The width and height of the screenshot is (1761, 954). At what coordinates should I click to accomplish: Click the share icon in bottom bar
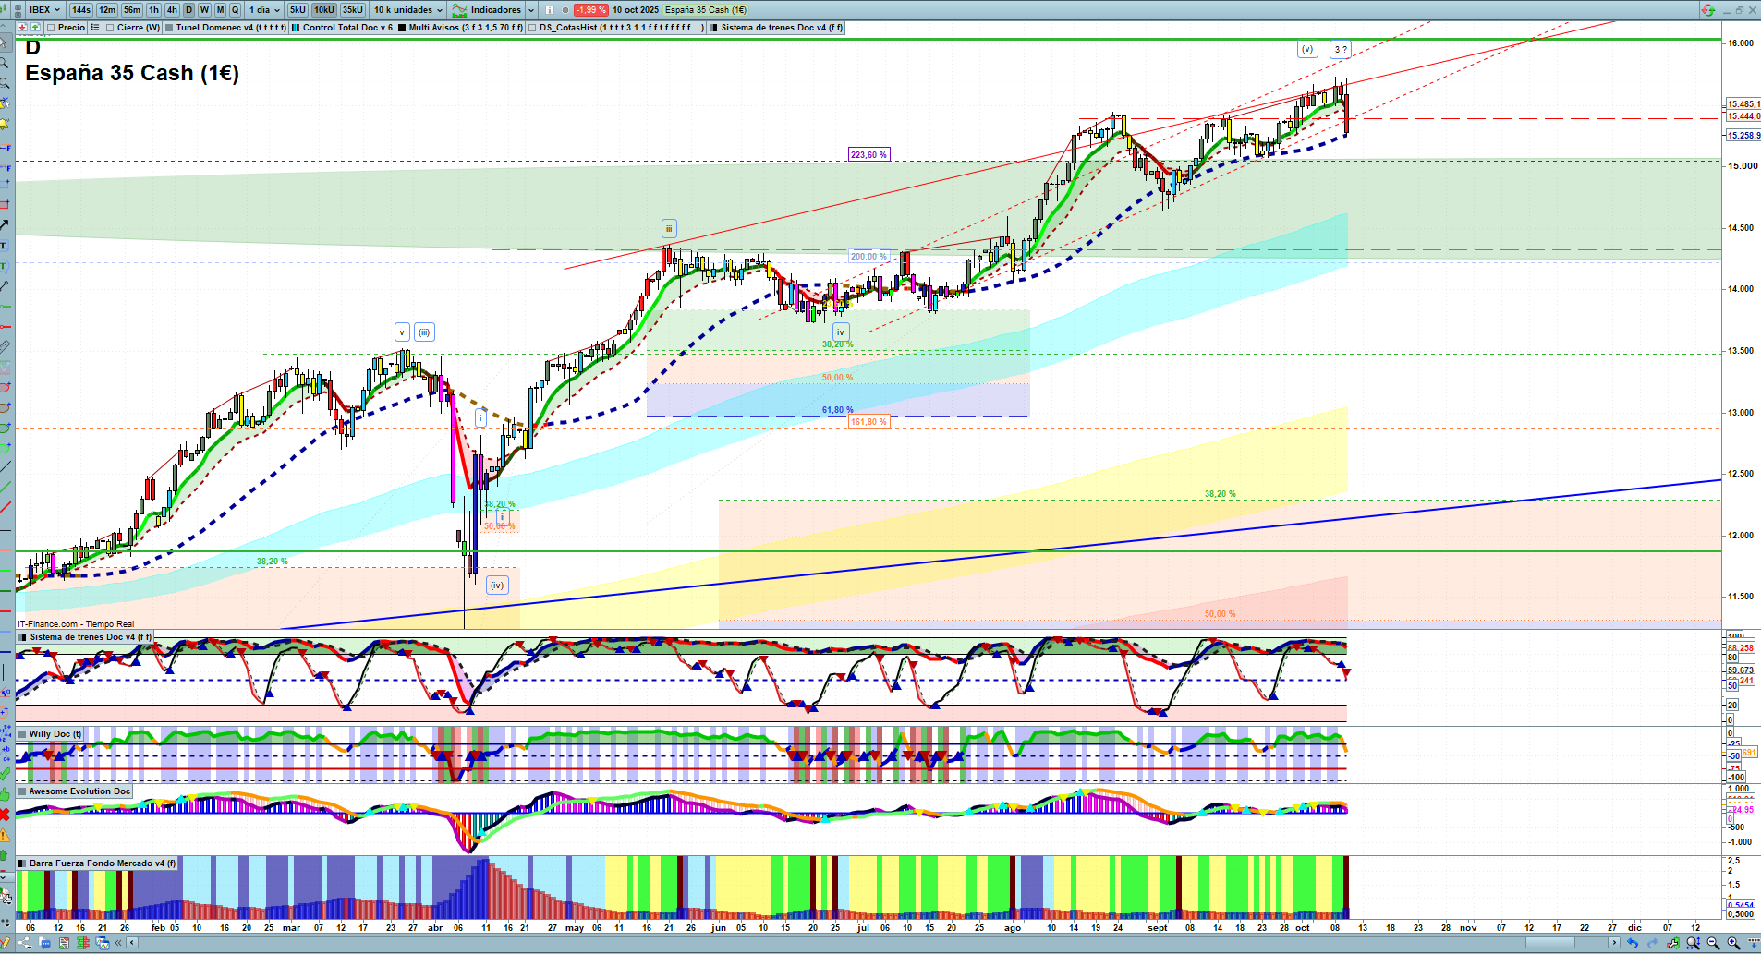tap(24, 943)
